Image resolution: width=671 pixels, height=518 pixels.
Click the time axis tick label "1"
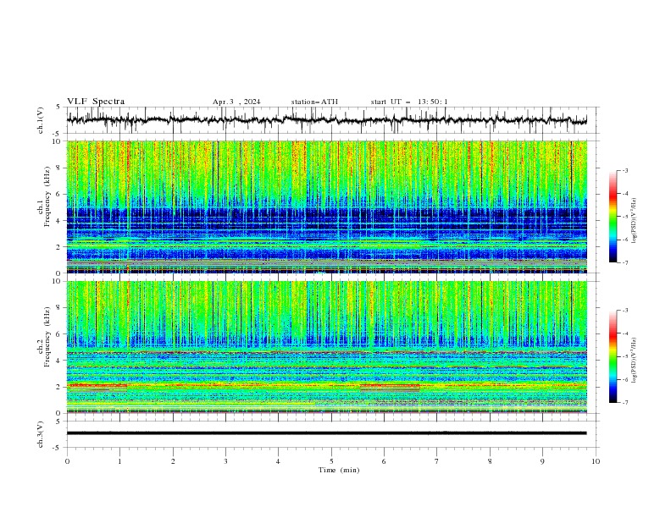tap(119, 461)
